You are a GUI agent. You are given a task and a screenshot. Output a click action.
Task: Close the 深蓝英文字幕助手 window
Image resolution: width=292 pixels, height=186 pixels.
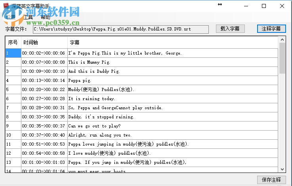click(x=282, y=6)
